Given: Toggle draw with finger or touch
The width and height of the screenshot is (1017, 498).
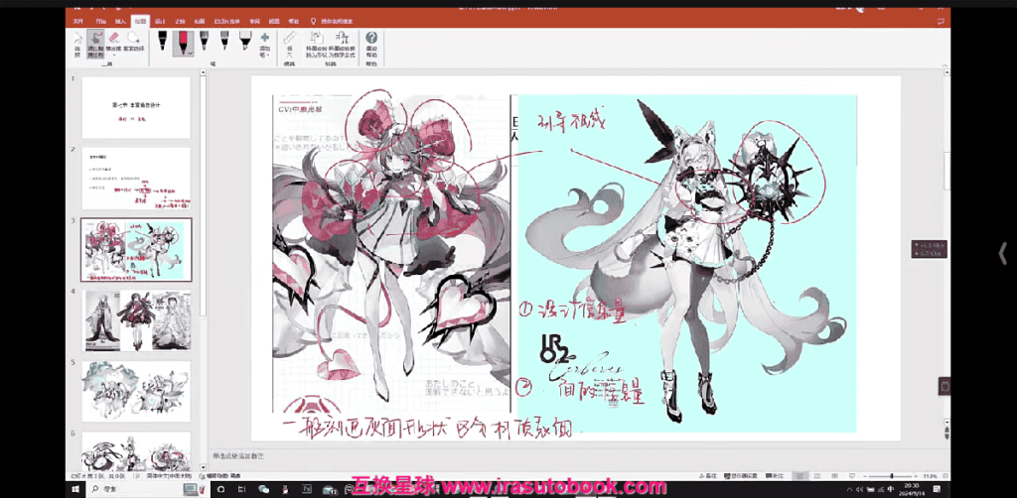Looking at the screenshot, I should (x=94, y=44).
